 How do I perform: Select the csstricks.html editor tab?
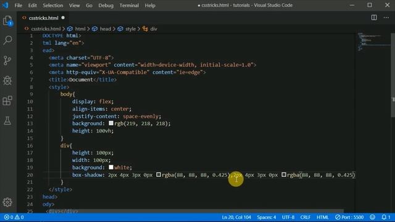click(44, 18)
